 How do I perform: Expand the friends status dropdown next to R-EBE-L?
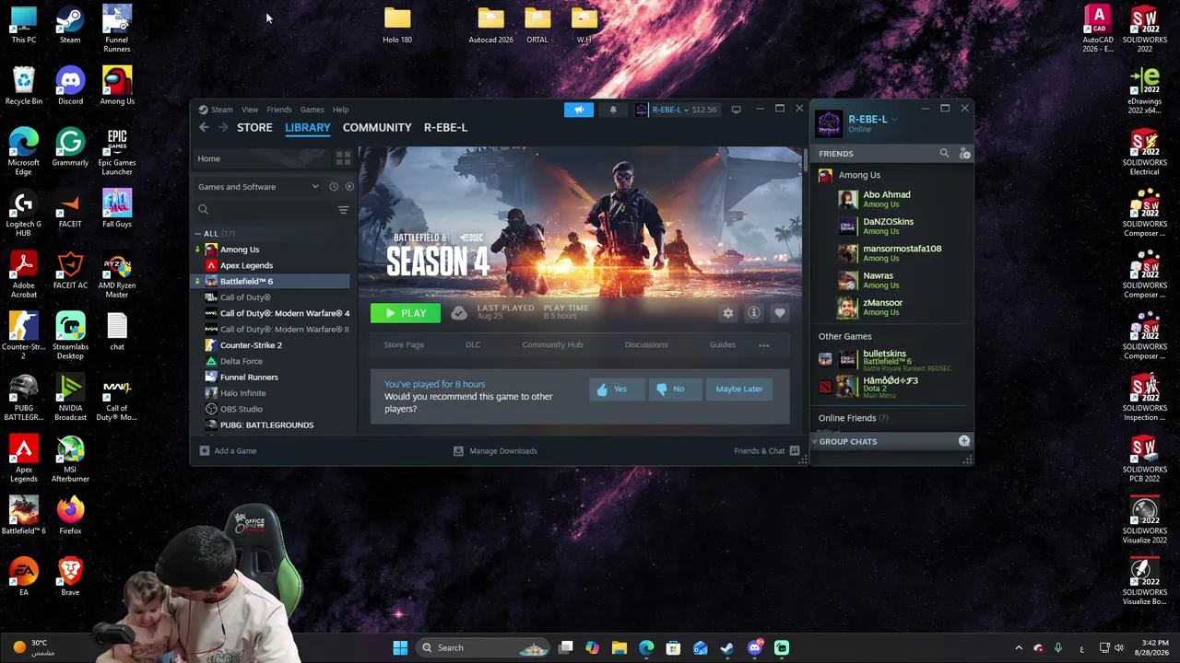coord(895,120)
